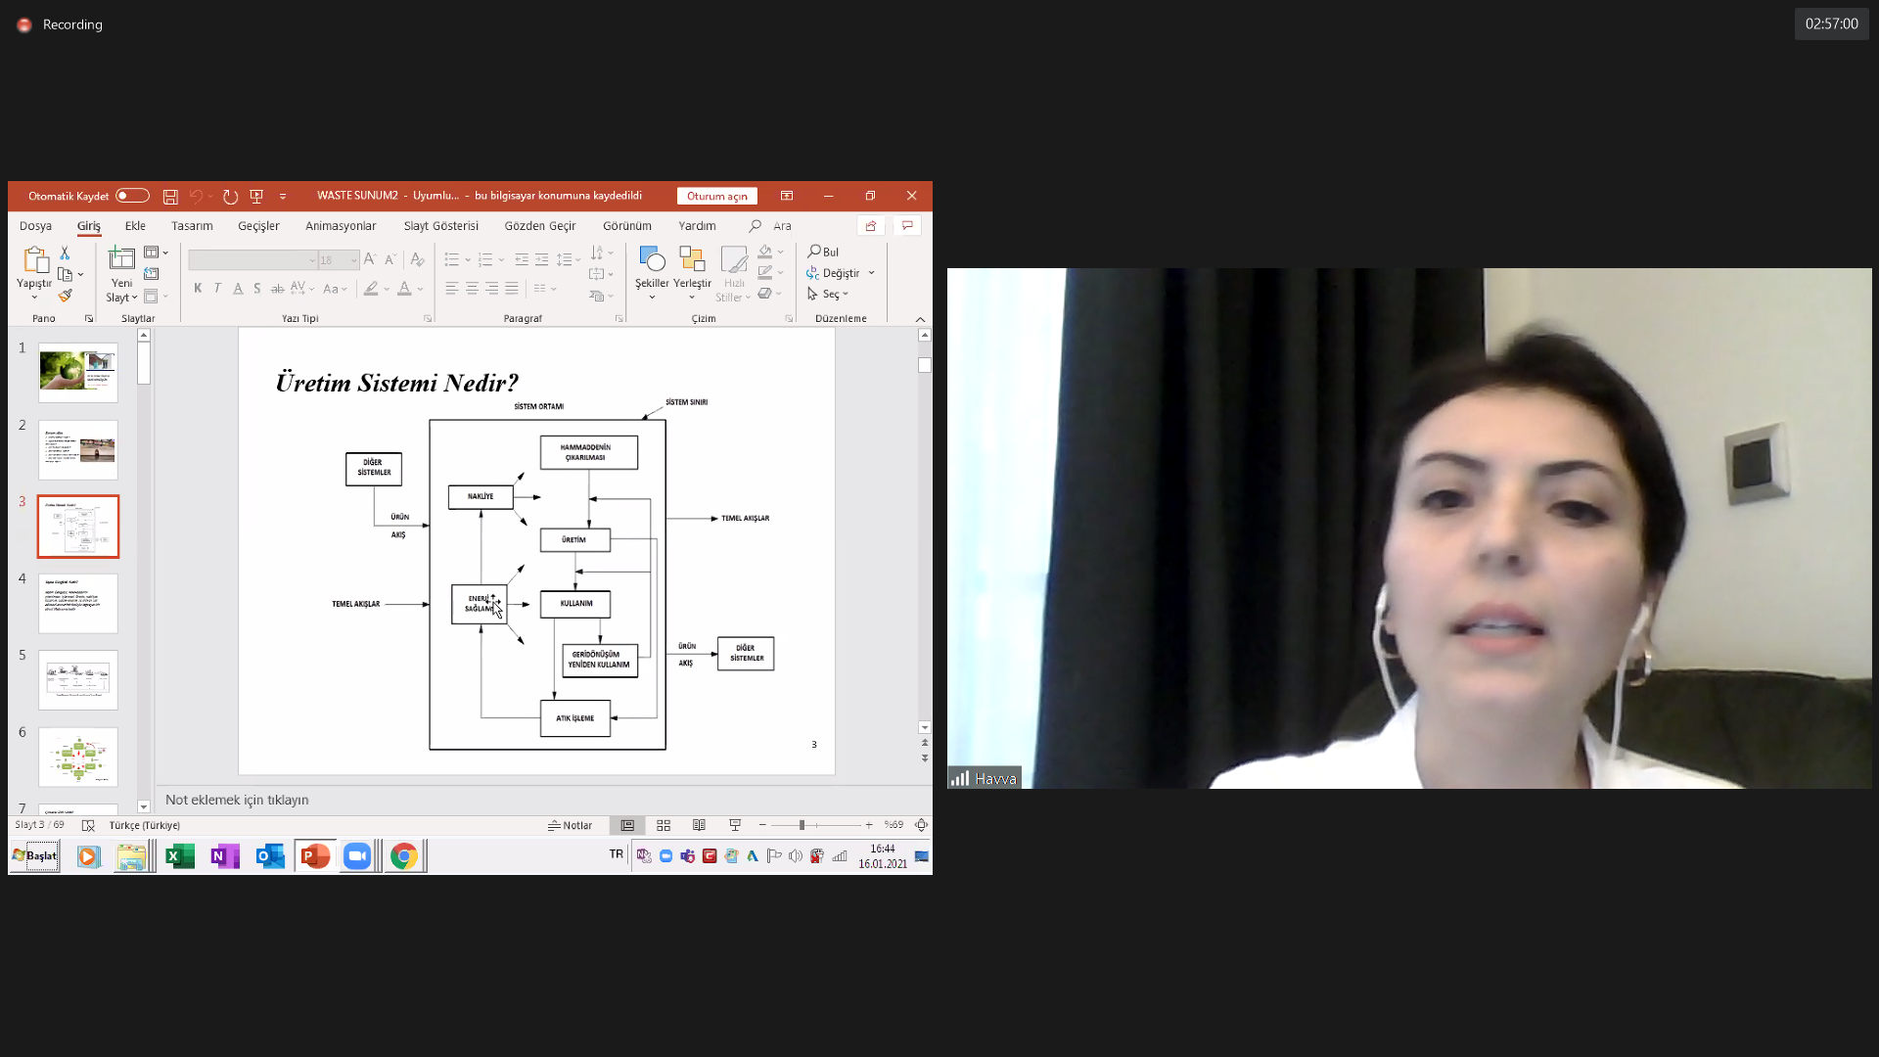Toggle italic T formatting
Image resolution: width=1879 pixels, height=1057 pixels.
[x=217, y=289]
